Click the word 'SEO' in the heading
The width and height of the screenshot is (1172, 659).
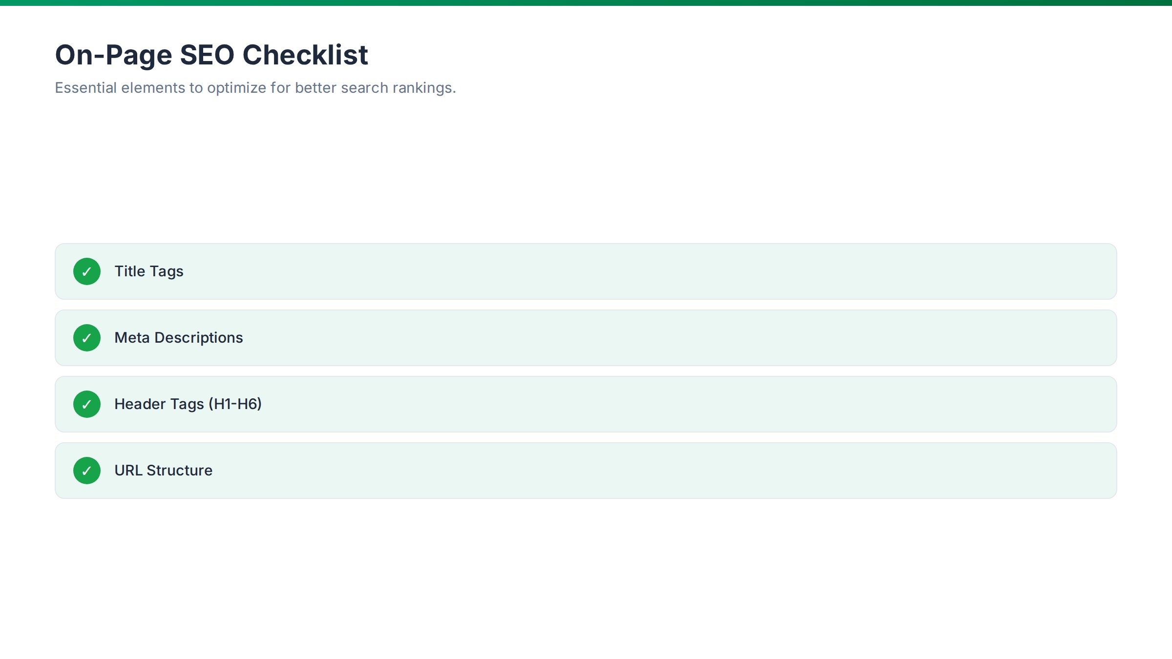click(x=207, y=55)
